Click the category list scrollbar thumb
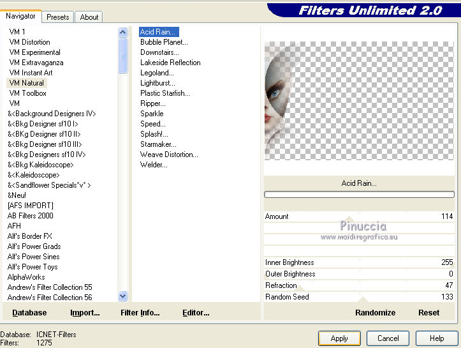The width and height of the screenshot is (461, 348). click(x=123, y=56)
